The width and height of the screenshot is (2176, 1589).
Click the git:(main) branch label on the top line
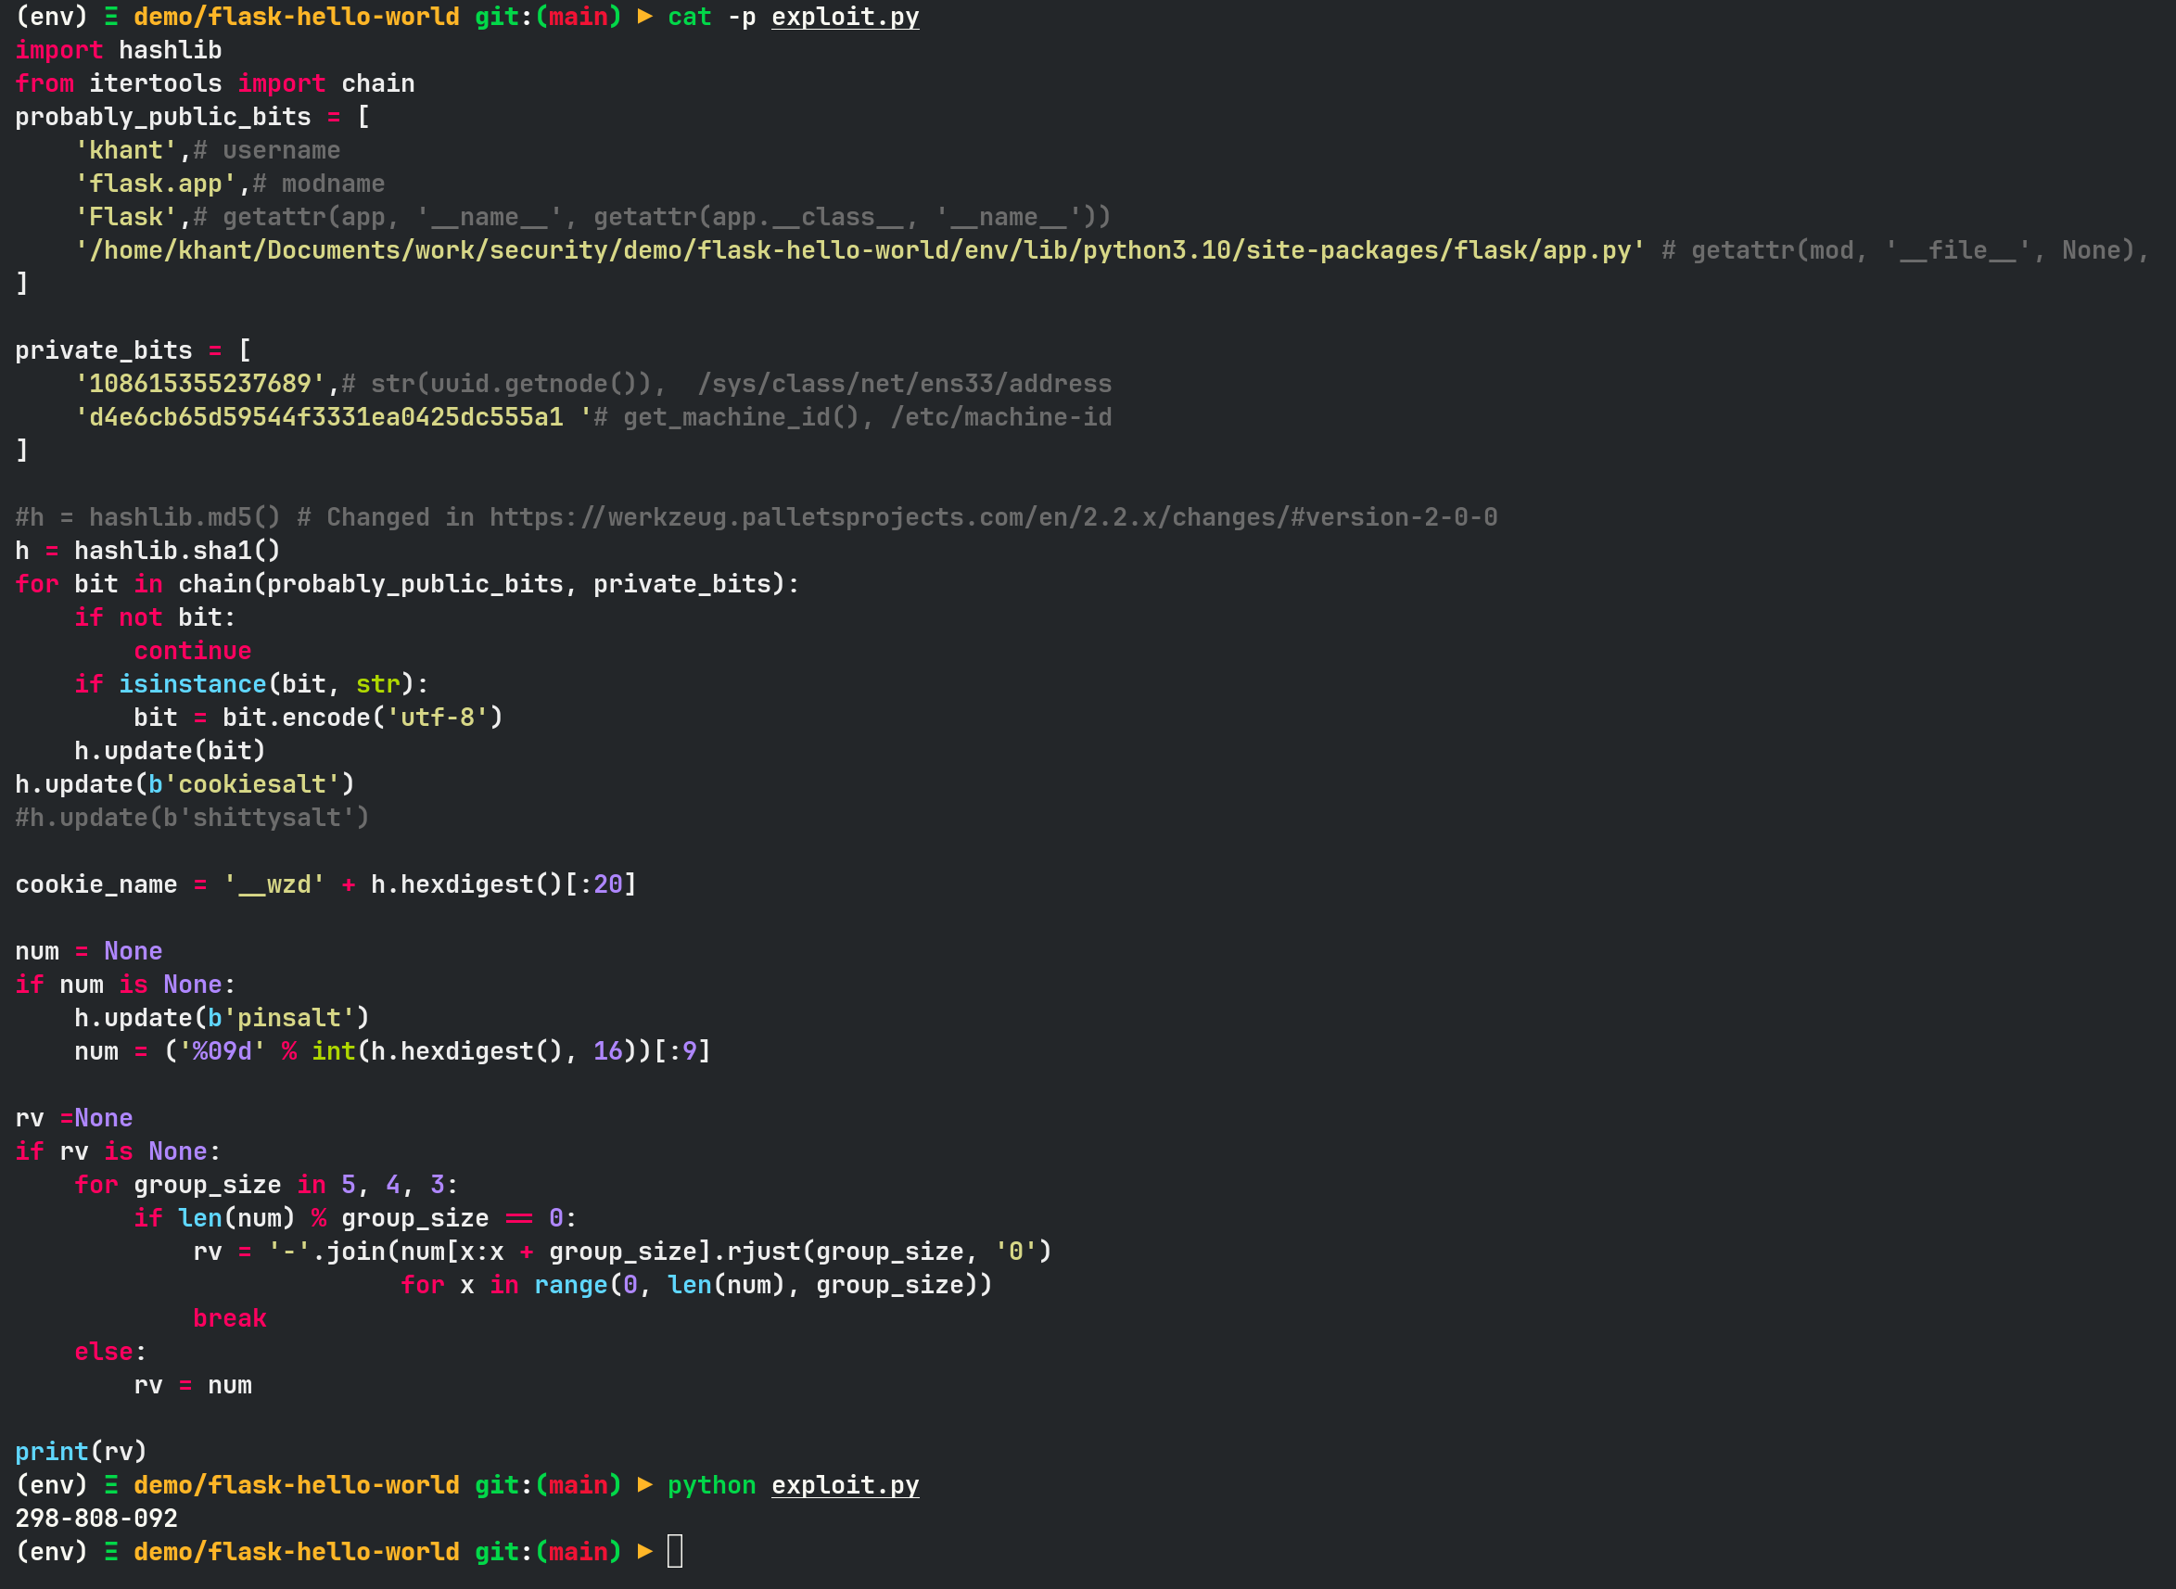coord(548,18)
